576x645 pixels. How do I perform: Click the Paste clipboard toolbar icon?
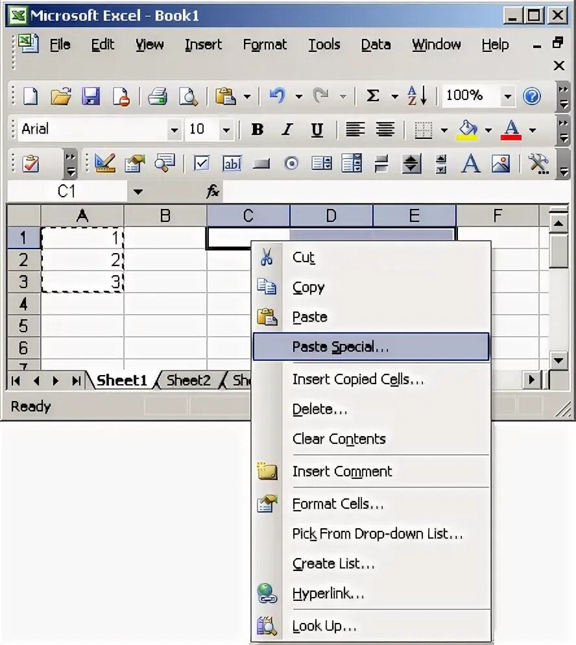point(225,96)
